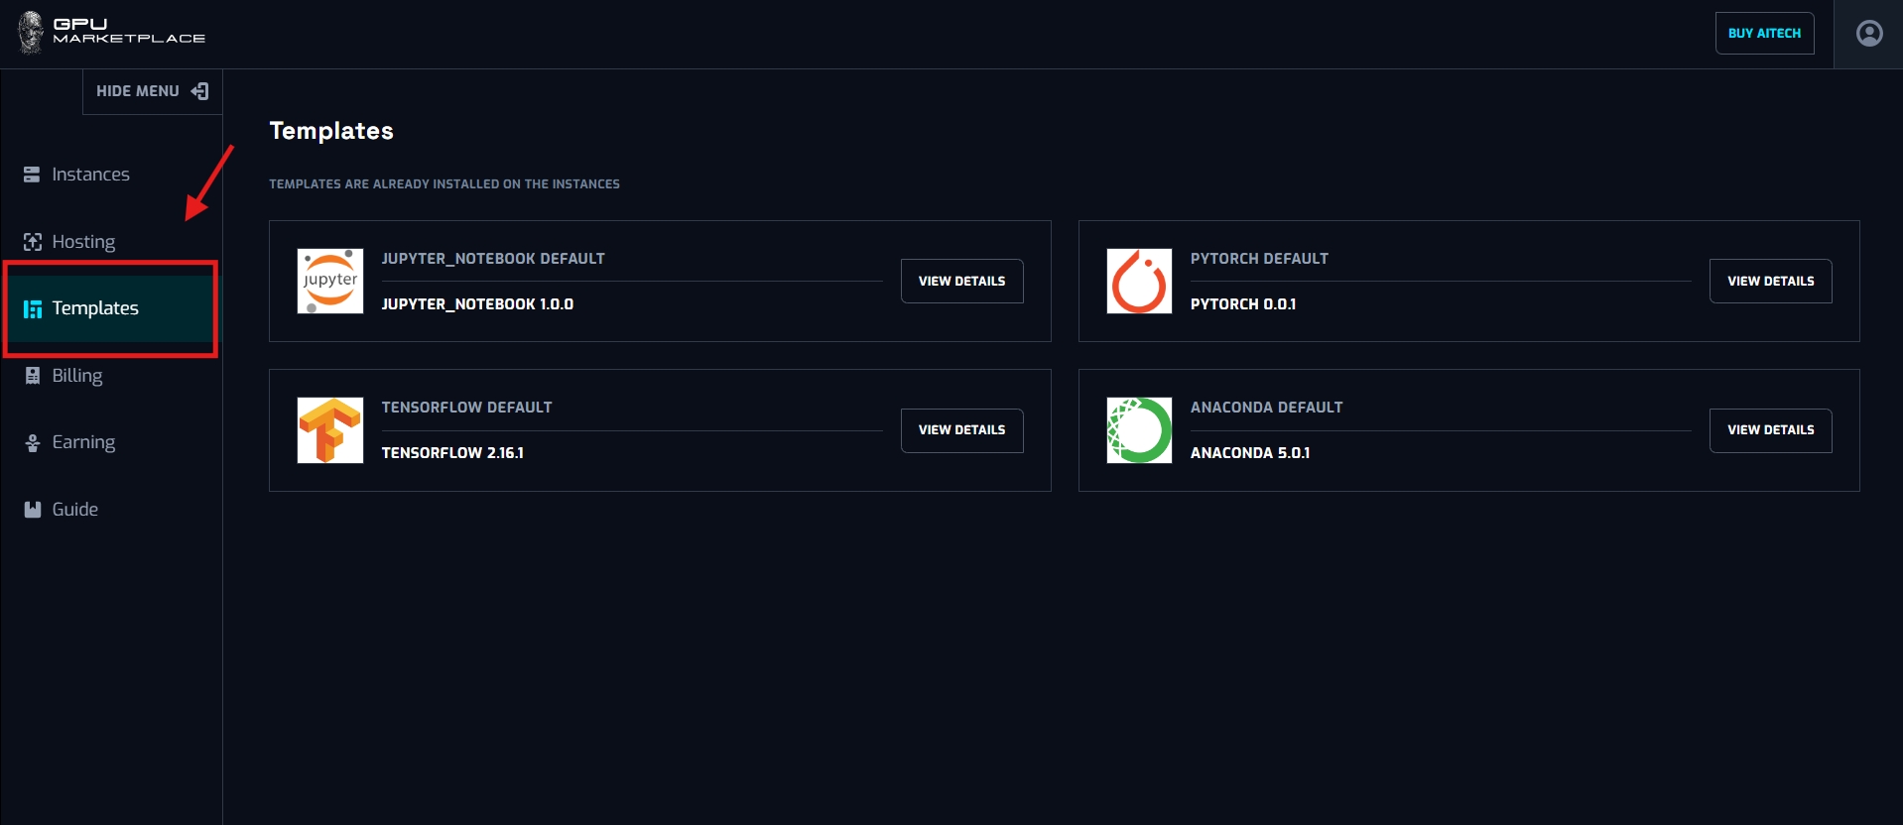Click the TensorFlow logo icon
This screenshot has height=825, width=1903.
click(330, 430)
